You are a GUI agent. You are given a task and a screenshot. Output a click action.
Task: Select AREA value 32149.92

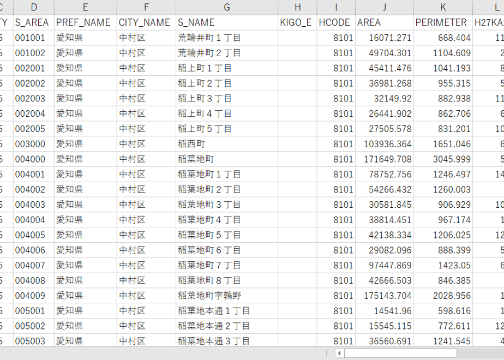click(x=385, y=98)
